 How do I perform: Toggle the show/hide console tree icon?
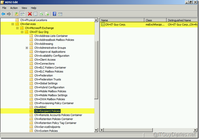[x=23, y=14]
